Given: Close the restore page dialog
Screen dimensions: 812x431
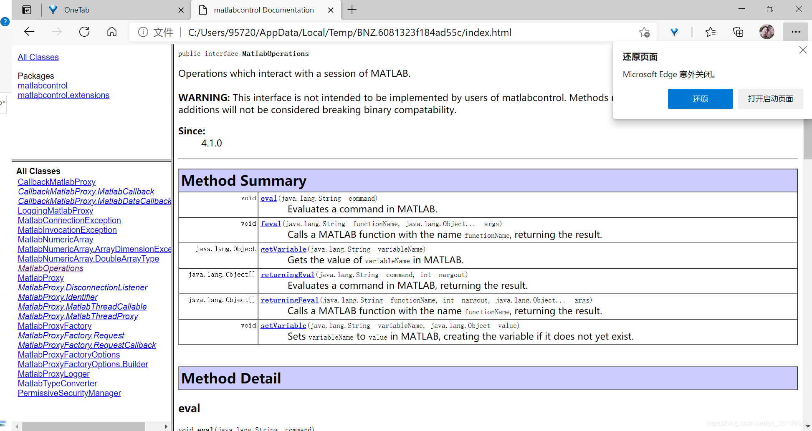Looking at the screenshot, I should (802, 50).
